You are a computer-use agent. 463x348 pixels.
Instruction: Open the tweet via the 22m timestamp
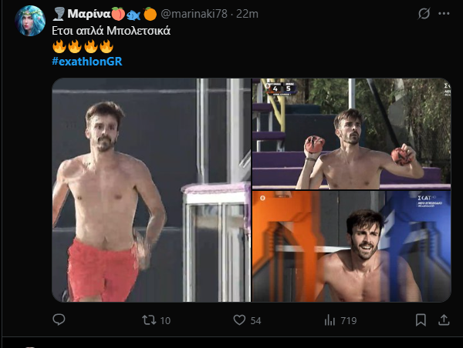(247, 14)
